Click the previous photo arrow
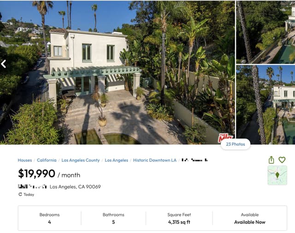 4,64
